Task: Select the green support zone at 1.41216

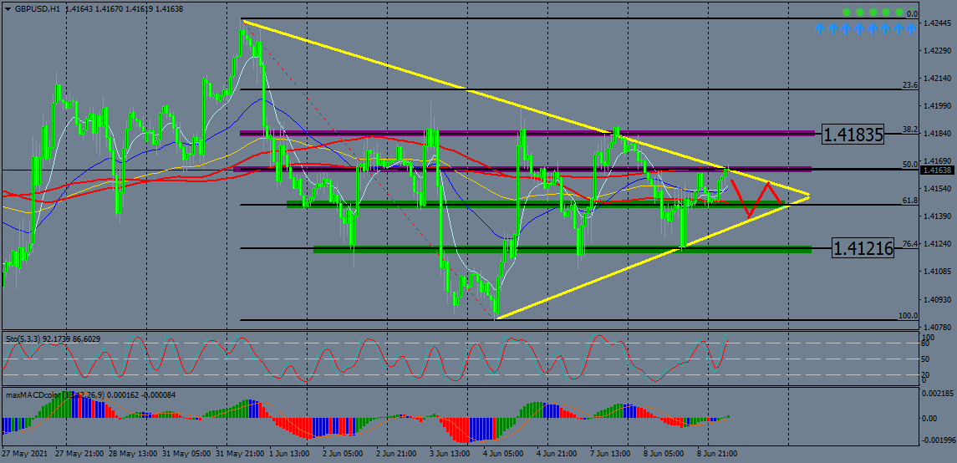Action: pos(562,249)
